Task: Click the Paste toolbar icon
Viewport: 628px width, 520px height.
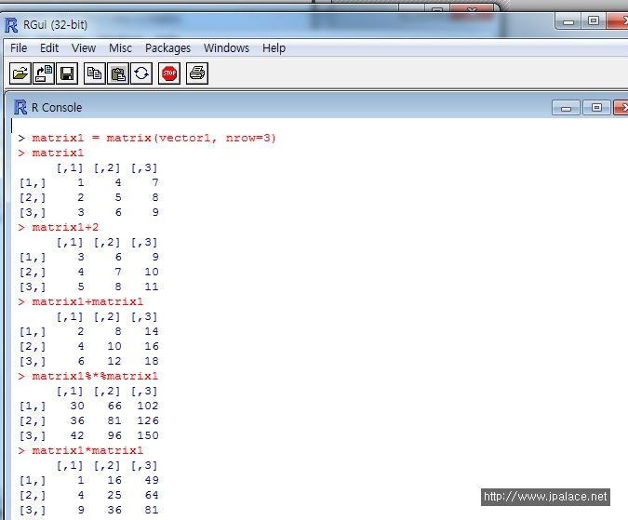Action: [118, 73]
